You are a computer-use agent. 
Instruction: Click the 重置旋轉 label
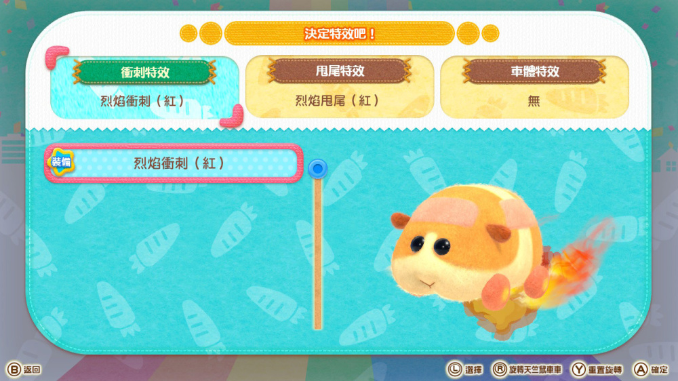(x=605, y=369)
